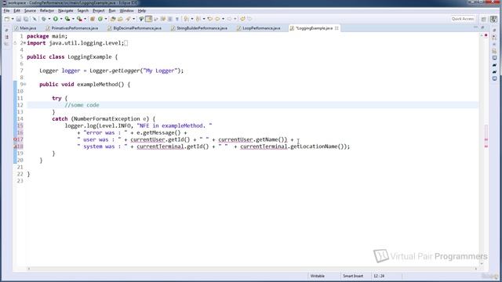
Task: Expand the External Tools dropdown arrow
Action: 85,19
